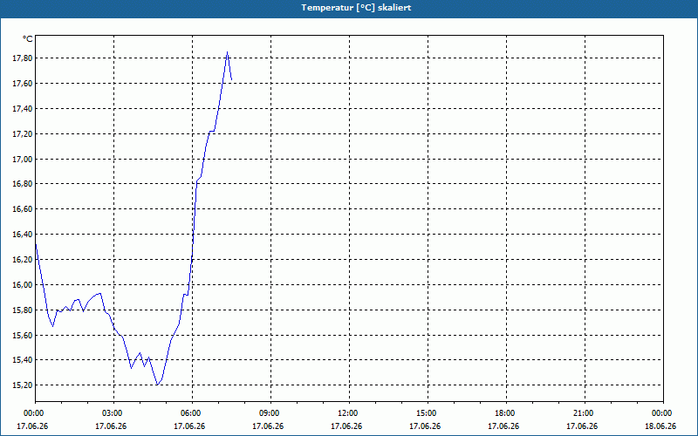Click the 03:00 time label
The height and width of the screenshot is (436, 698).
[x=114, y=413]
